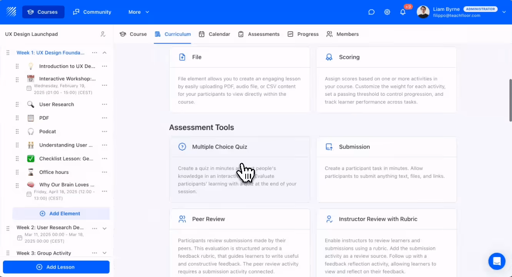Choose the File element card
This screenshot has height=277, width=512.
pyautogui.click(x=239, y=80)
